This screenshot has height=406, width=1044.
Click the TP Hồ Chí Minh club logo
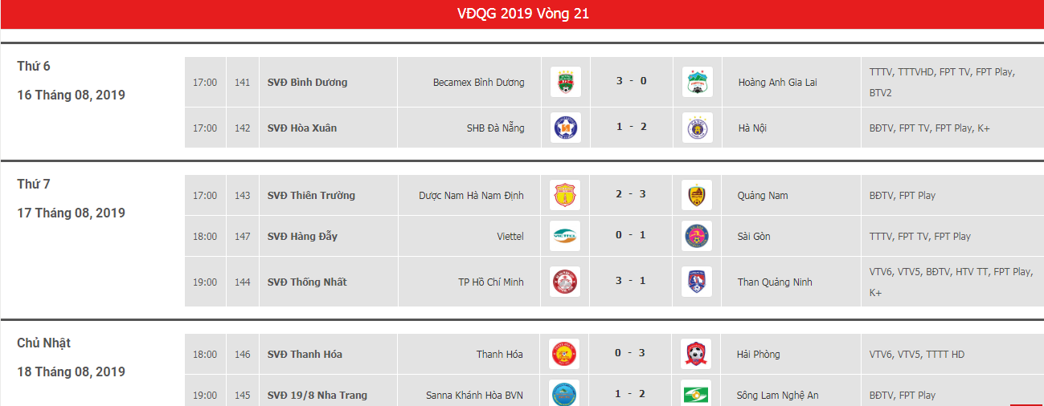click(565, 282)
